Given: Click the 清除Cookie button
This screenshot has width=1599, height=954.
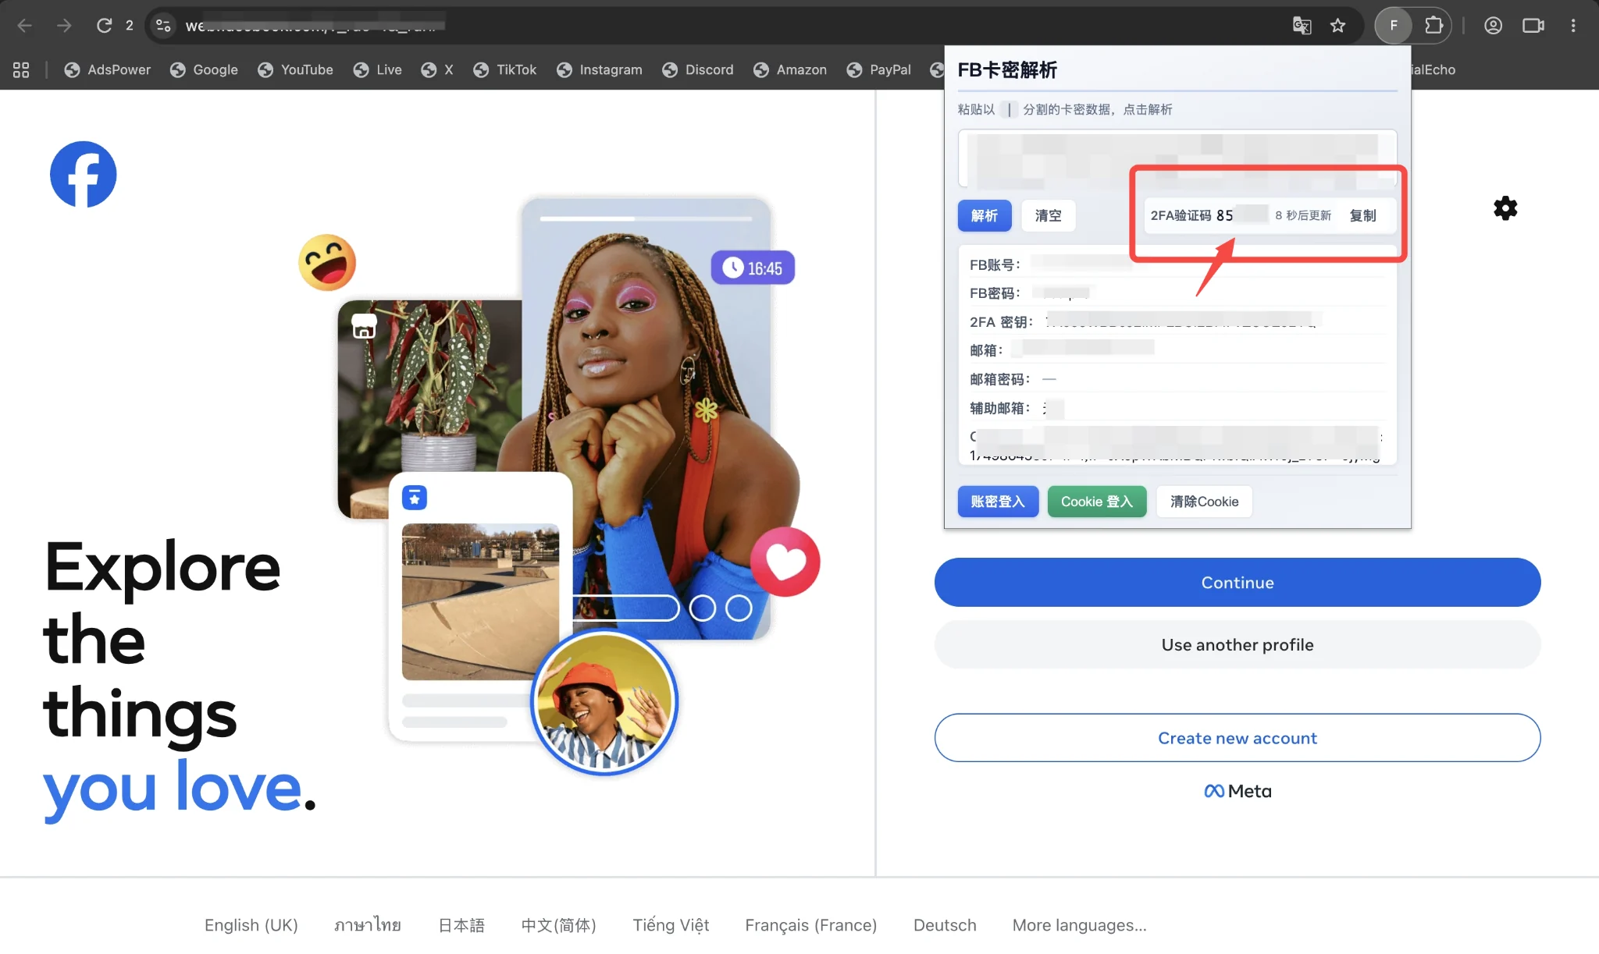Looking at the screenshot, I should click(x=1204, y=502).
